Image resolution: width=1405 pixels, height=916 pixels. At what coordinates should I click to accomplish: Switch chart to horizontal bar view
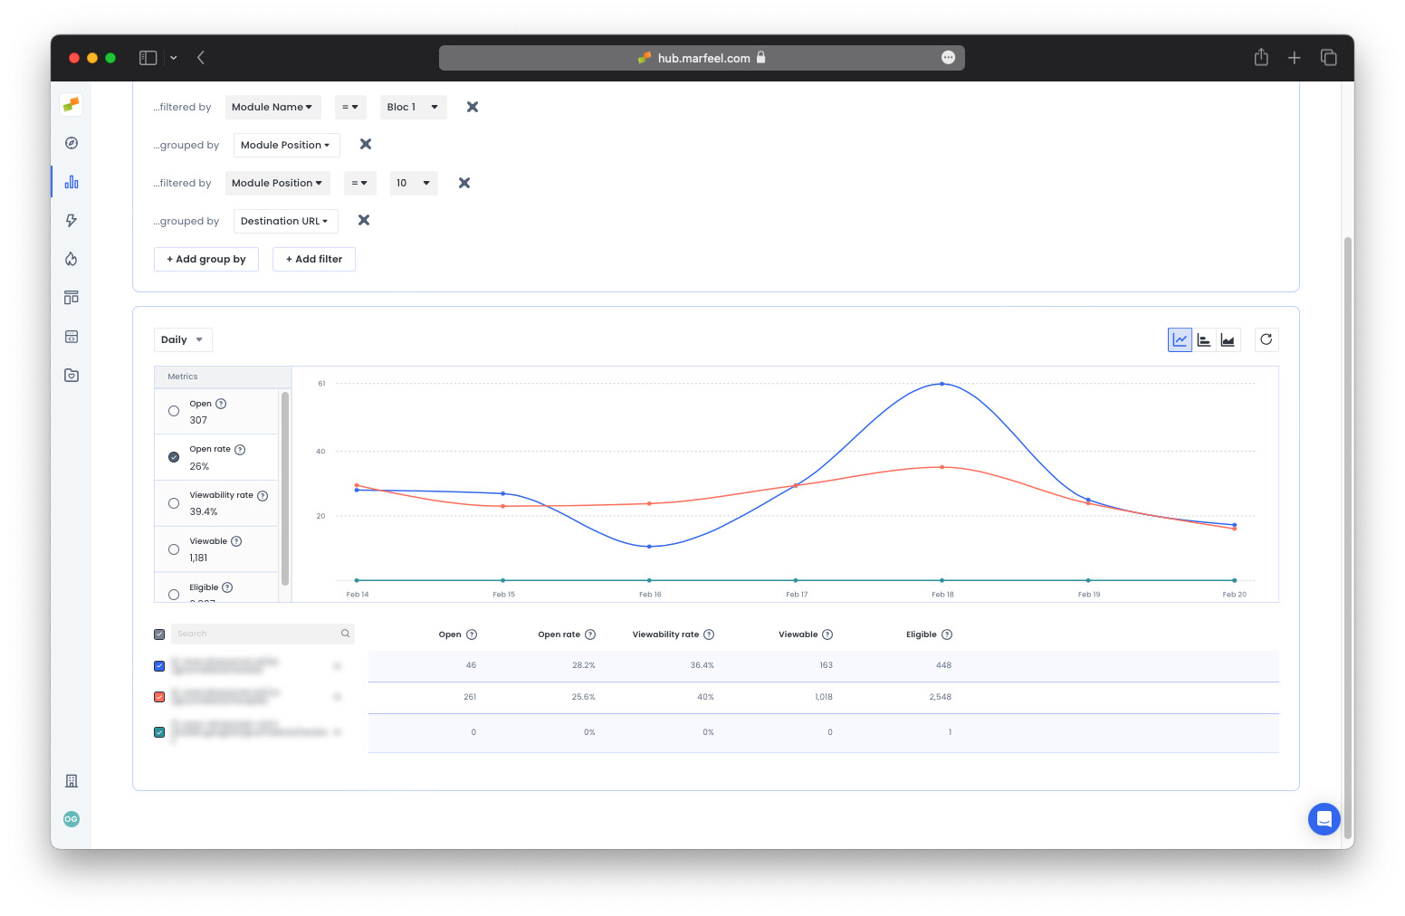1204,339
